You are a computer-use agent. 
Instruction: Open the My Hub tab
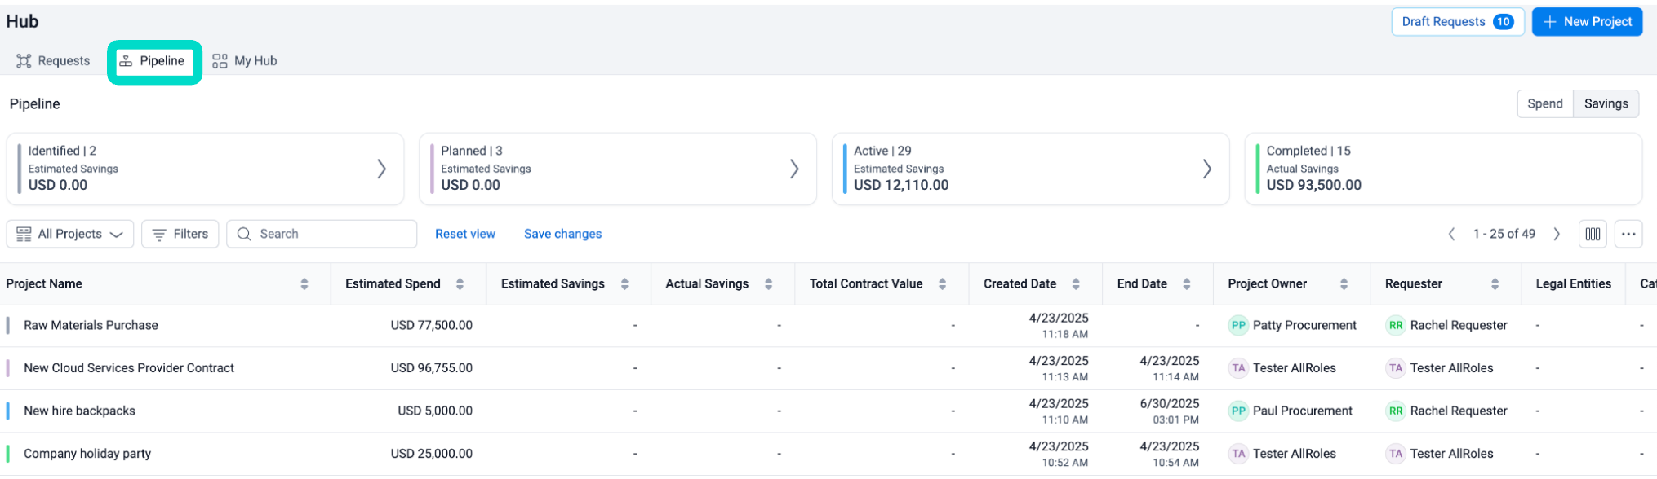click(245, 61)
